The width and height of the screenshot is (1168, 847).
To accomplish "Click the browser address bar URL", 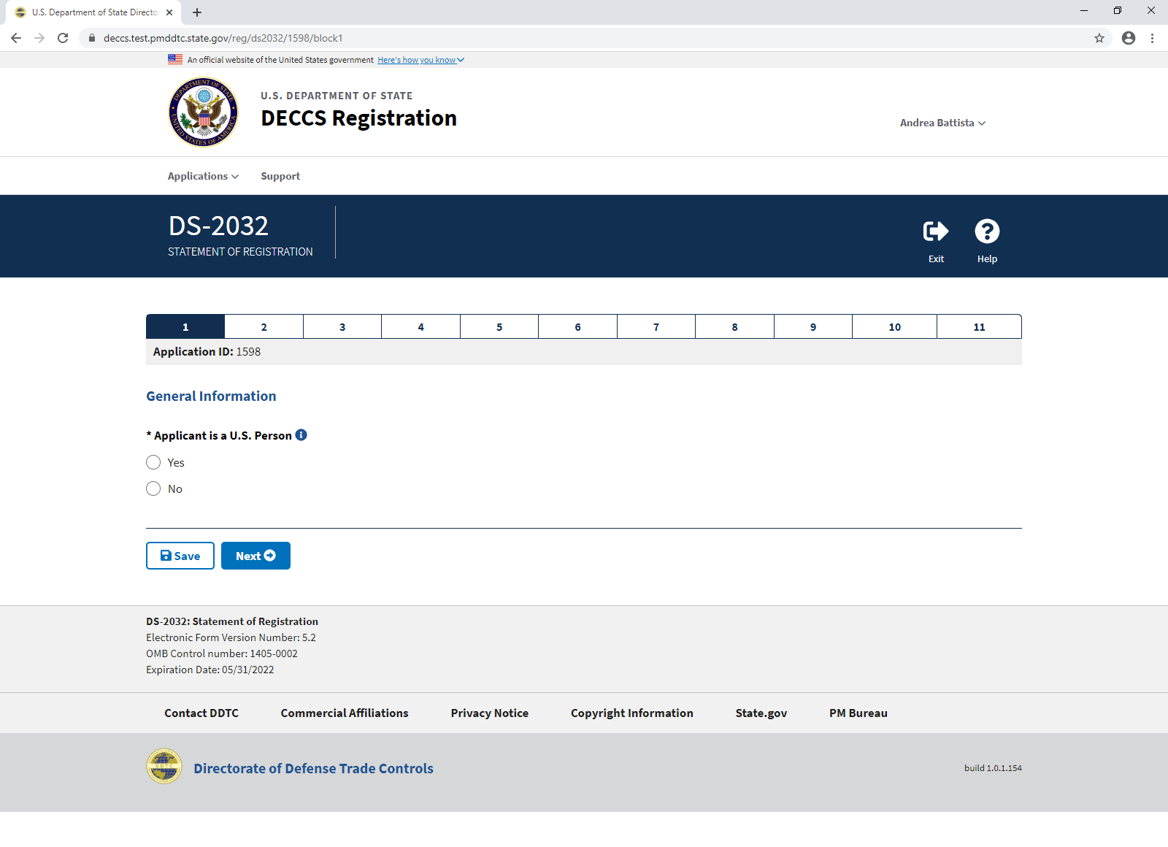I will tap(223, 38).
